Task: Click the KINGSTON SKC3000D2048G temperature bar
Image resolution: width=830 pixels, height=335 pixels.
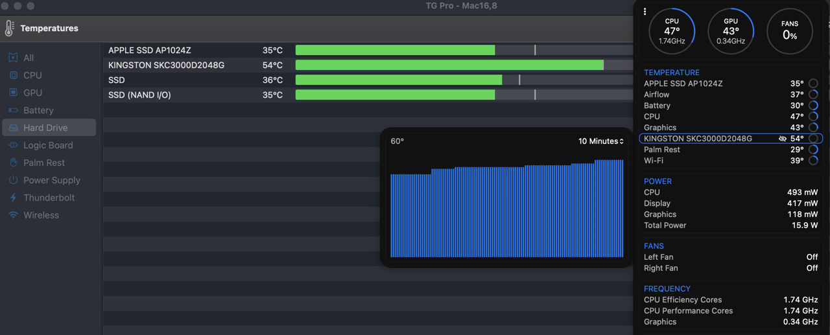Action: [x=449, y=65]
